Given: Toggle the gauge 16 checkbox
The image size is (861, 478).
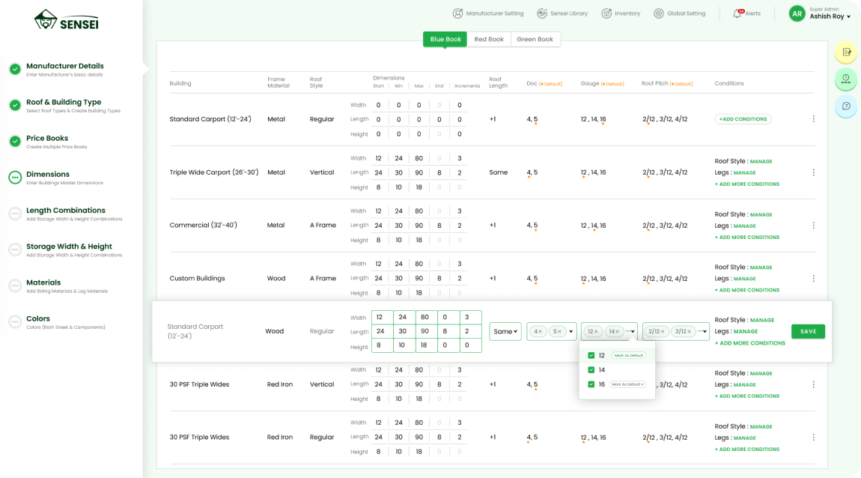Looking at the screenshot, I should click(x=591, y=384).
